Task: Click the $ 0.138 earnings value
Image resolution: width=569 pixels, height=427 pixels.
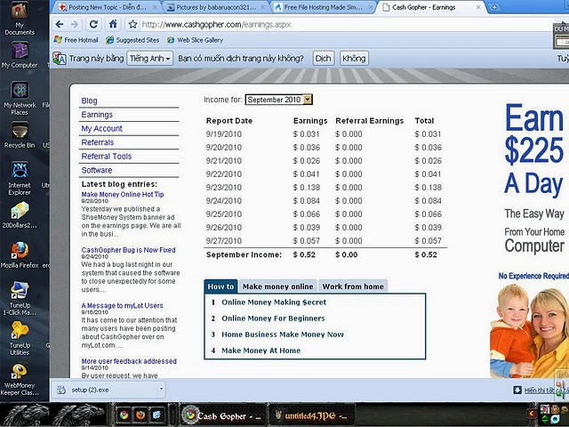Action: (307, 188)
